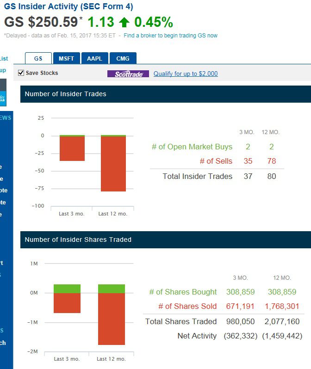311x369 pixels.
Task: Uncheck the Save Stocks checkbox
Action: pyautogui.click(x=21, y=73)
